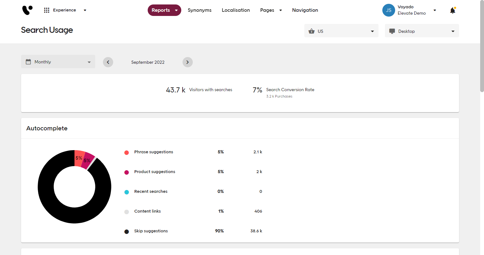Viewport: 484px width, 255px height.
Task: Open the Voyado Elevate Demo account dropdown
Action: 435,10
